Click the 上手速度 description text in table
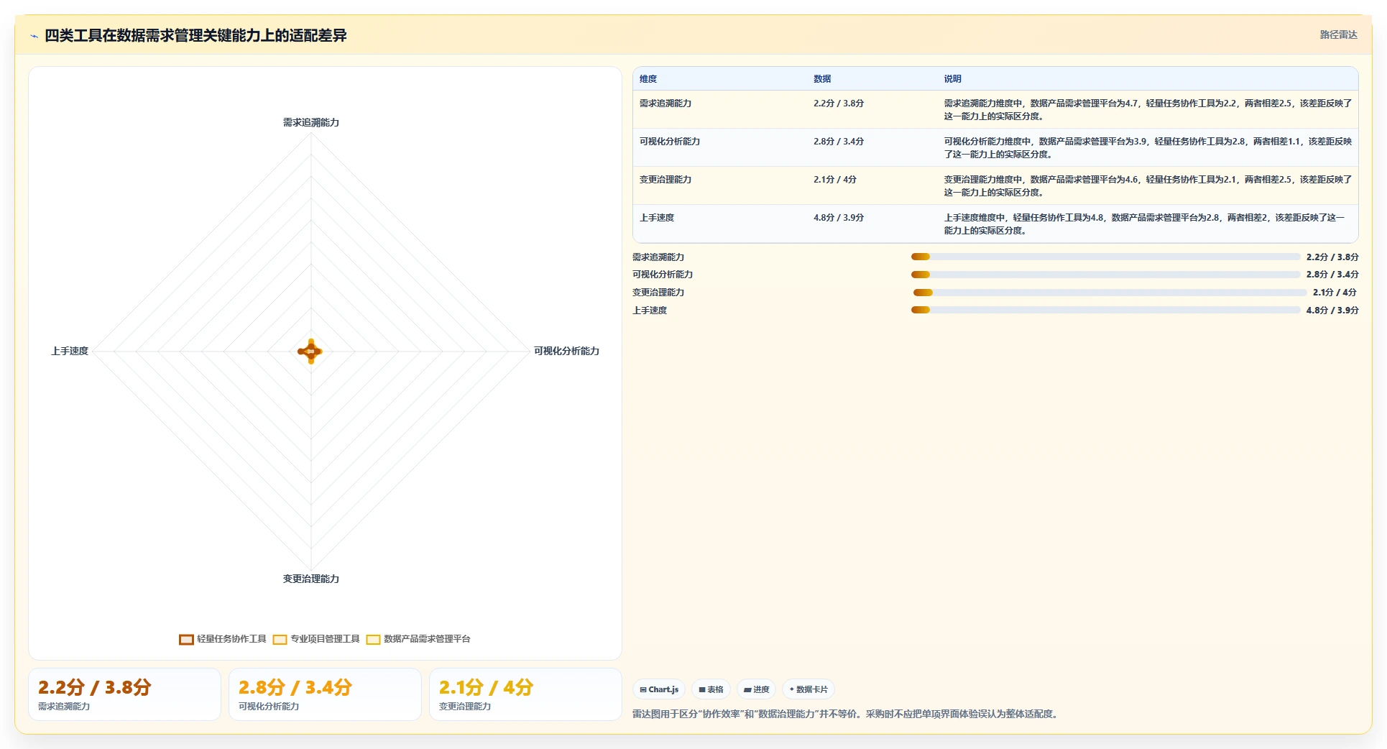 point(1144,224)
